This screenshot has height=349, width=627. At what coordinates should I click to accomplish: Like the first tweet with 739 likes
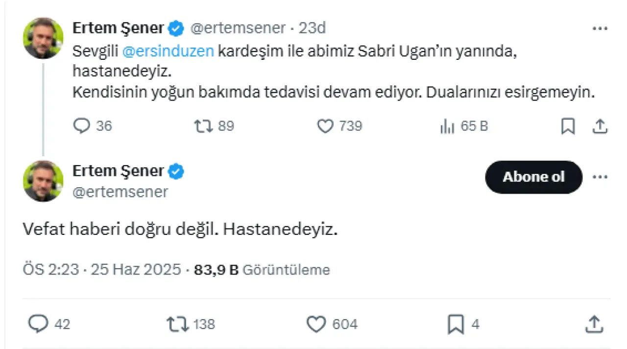(325, 126)
